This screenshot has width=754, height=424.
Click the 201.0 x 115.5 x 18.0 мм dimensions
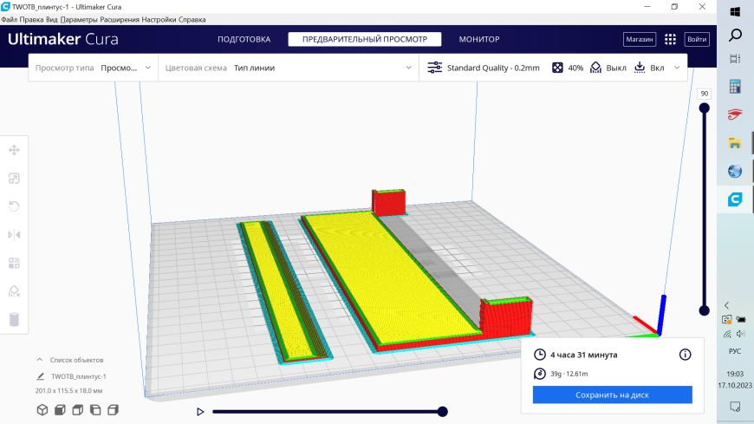(68, 391)
